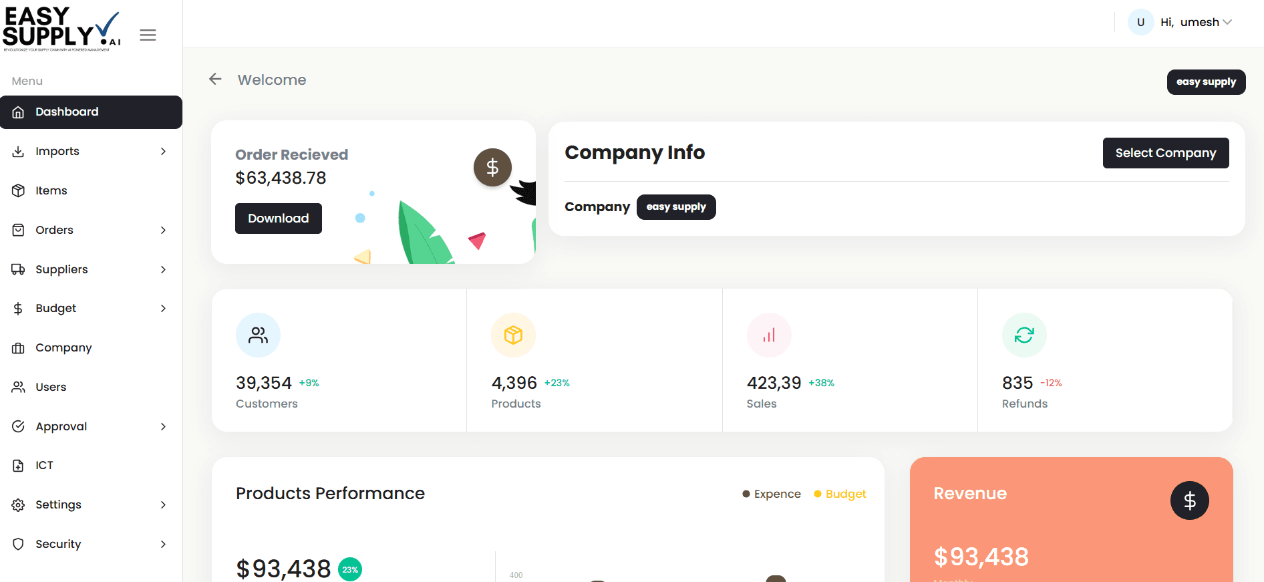The image size is (1264, 582).
Task: Click dollar icon on Revenue card
Action: [1189, 500]
